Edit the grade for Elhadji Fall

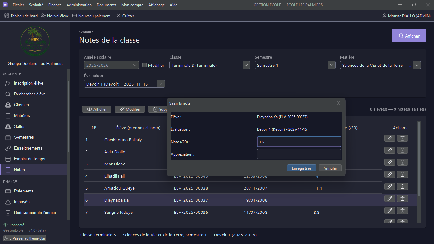click(x=389, y=174)
